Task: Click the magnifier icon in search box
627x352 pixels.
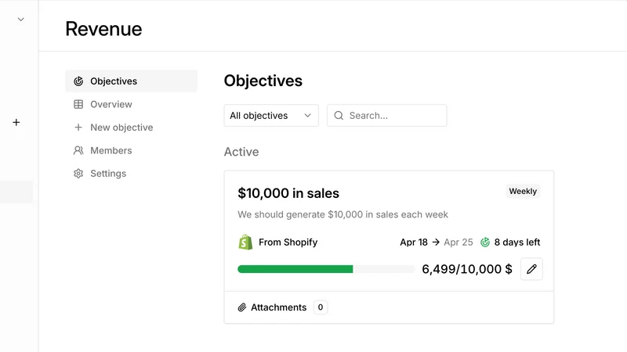Action: [x=339, y=115]
